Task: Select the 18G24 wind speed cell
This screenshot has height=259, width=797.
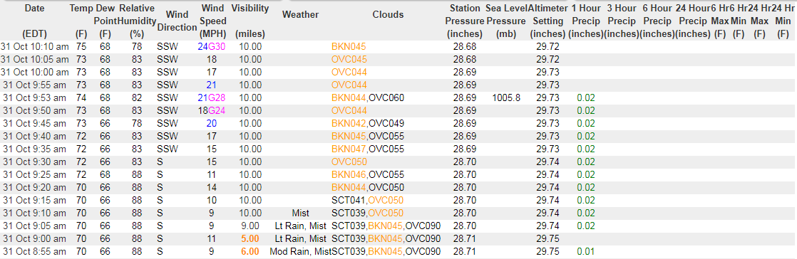Action: coord(211,110)
